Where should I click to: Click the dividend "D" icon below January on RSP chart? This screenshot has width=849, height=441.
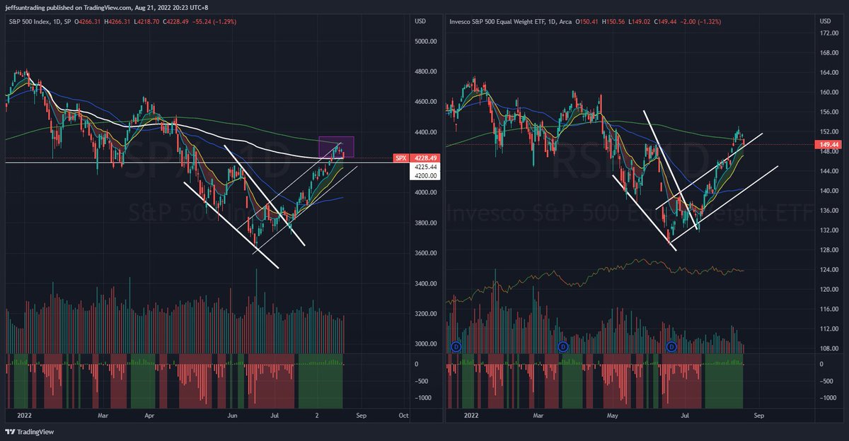[456, 346]
